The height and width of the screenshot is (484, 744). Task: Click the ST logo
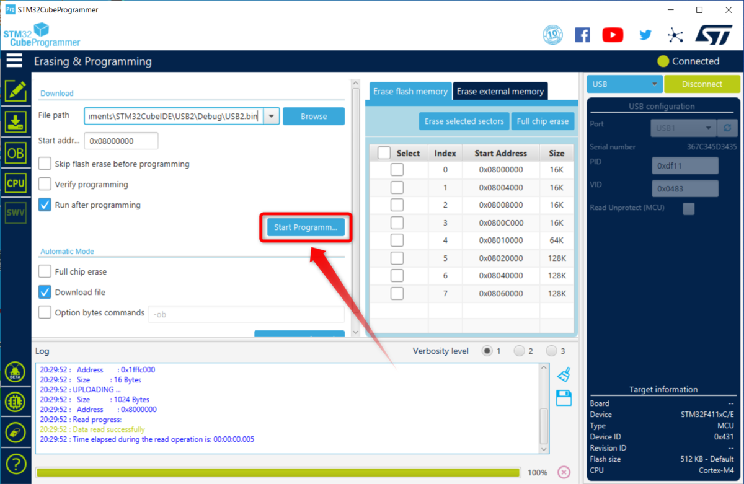pyautogui.click(x=713, y=35)
